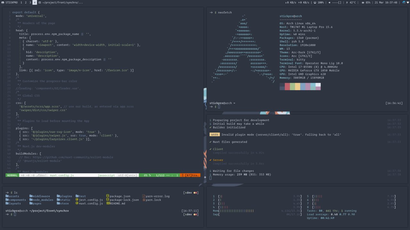Image resolution: width=410 pixels, height=230 pixels.
Task: Switch to workspace 2
Action: [x=26, y=2]
